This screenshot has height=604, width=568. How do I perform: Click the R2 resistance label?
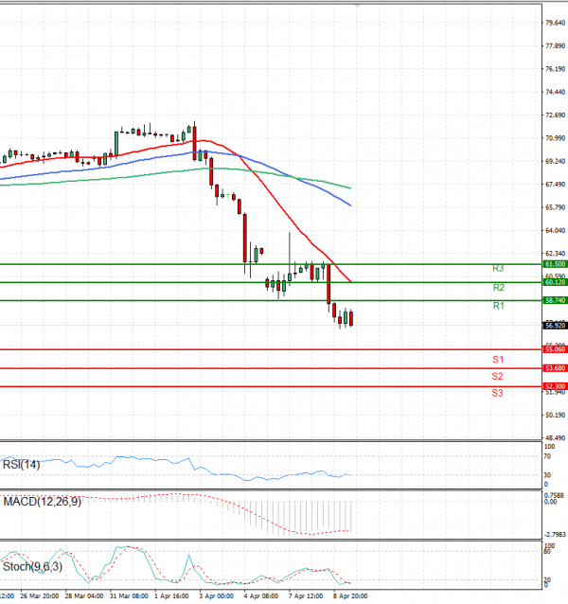[498, 288]
